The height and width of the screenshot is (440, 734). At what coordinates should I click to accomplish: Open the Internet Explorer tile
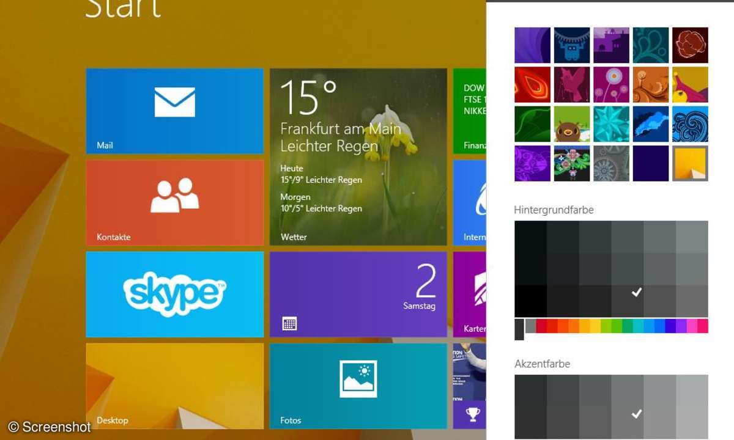pyautogui.click(x=469, y=202)
